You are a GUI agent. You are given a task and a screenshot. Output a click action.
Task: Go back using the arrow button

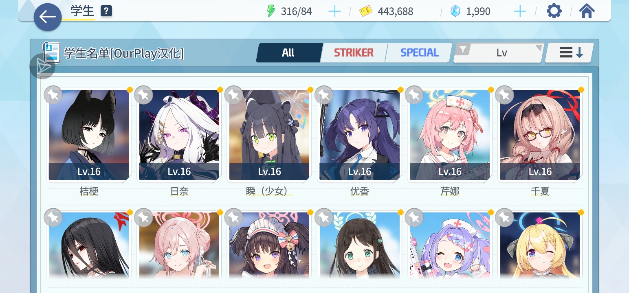pos(48,17)
